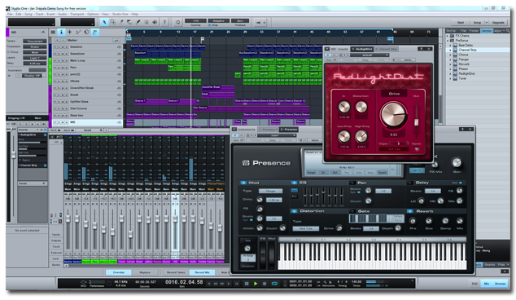Toggle the Reverb section power button
Image resolution: width=516 pixels, height=300 pixels.
tap(410, 211)
